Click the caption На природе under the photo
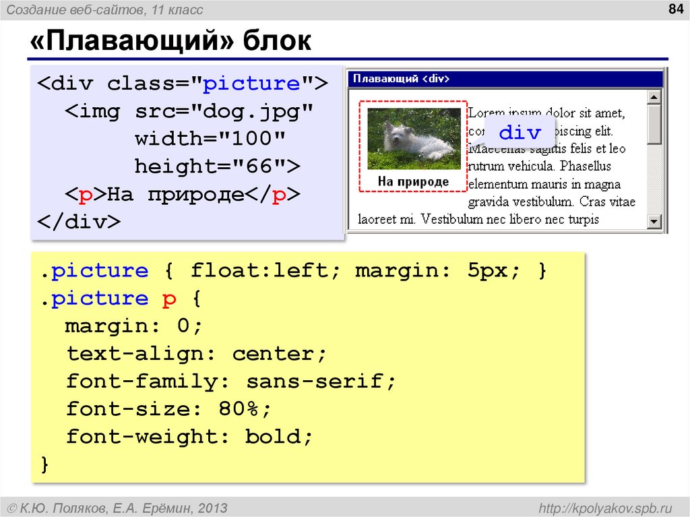Viewport: 690px width, 517px height. pyautogui.click(x=413, y=181)
